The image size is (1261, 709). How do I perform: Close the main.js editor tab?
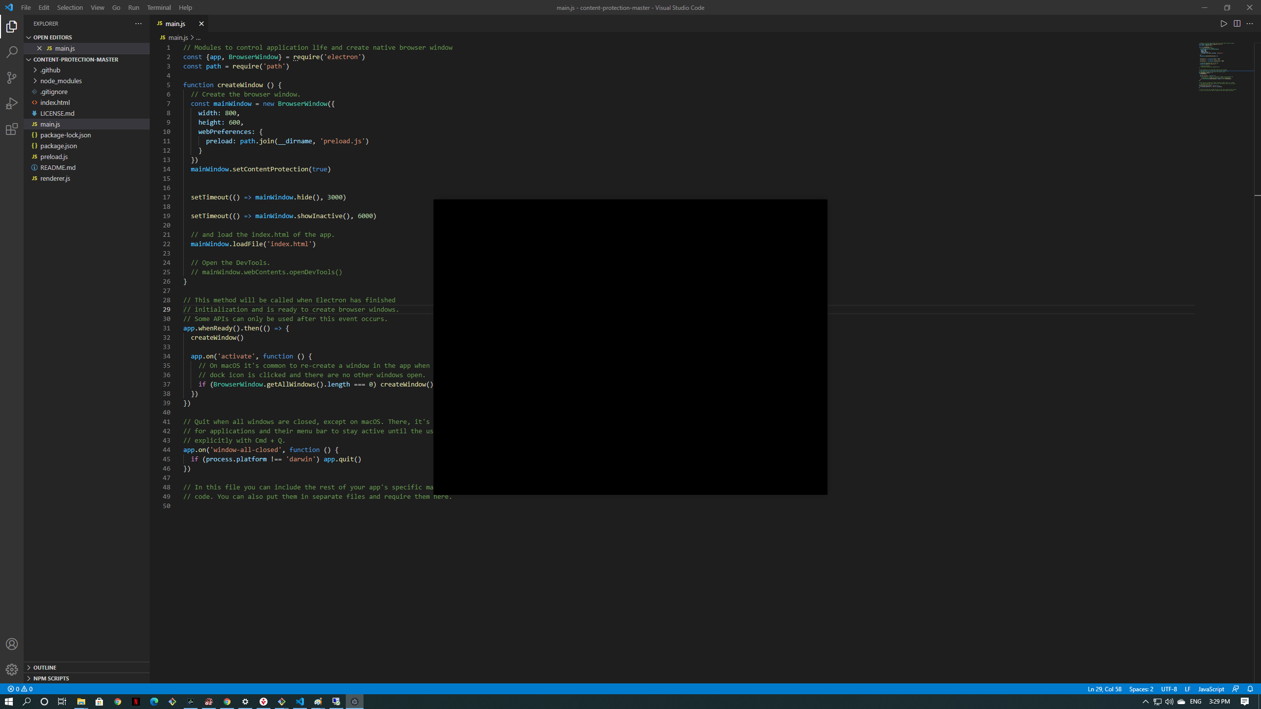201,24
